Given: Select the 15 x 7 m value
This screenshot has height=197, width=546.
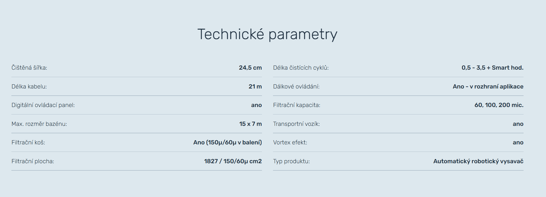Looking at the screenshot, I should 250,124.
